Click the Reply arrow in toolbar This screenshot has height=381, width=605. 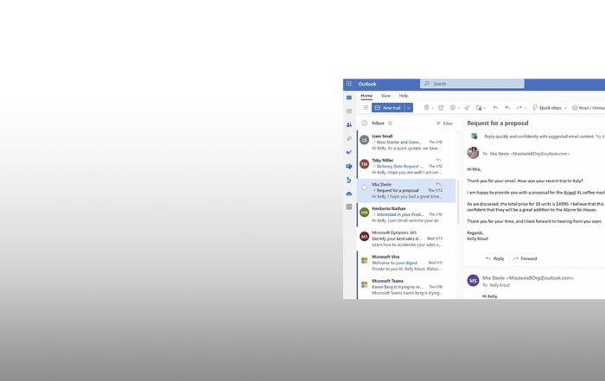point(495,108)
